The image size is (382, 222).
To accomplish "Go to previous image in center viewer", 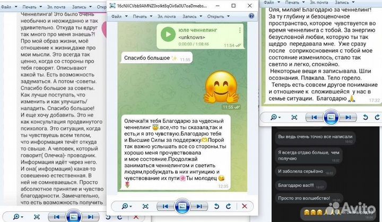I will 166,207.
